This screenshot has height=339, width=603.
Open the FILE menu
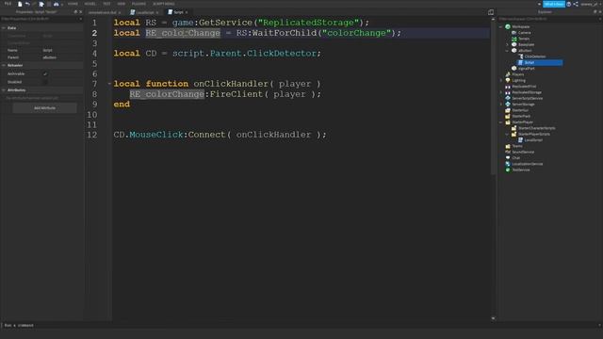[x=8, y=4]
